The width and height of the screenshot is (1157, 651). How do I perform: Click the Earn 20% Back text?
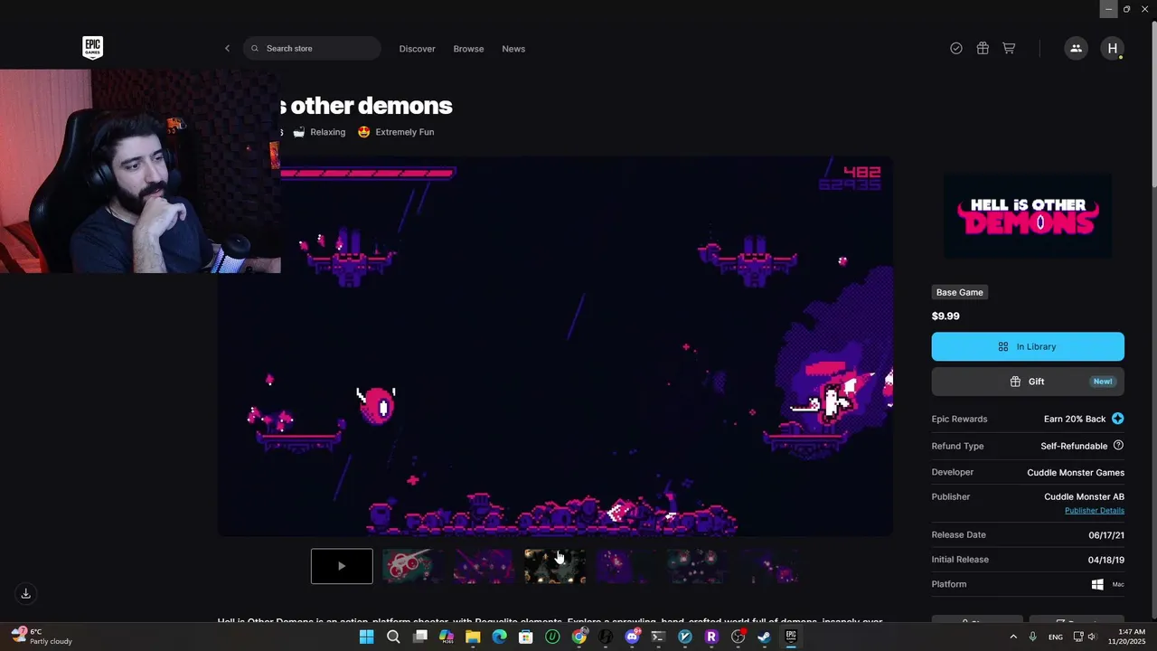[1075, 419]
